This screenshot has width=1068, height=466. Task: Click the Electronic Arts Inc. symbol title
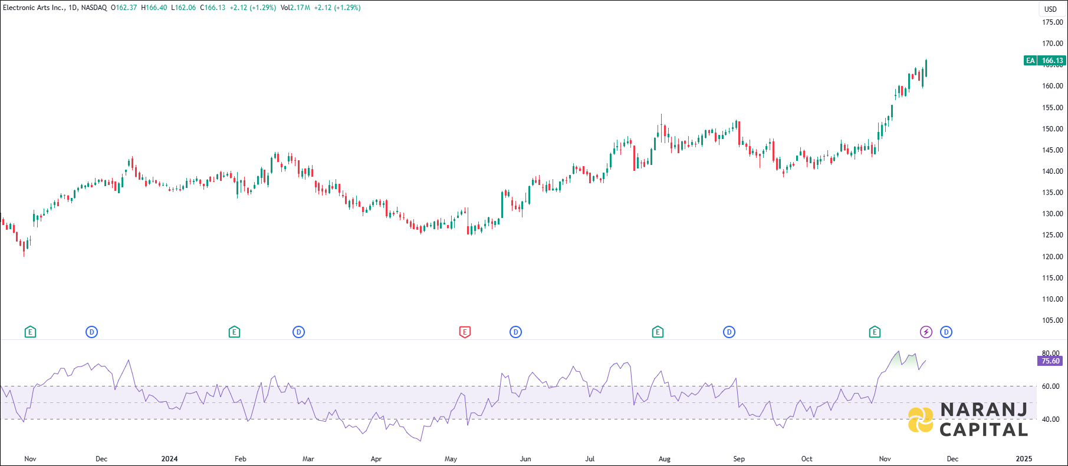pyautogui.click(x=34, y=8)
